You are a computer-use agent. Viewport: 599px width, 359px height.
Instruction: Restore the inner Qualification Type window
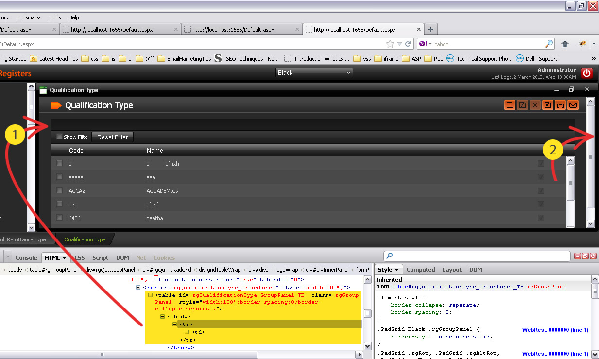(x=572, y=89)
